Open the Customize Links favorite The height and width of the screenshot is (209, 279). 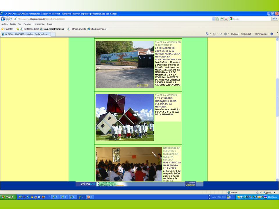click(30, 29)
